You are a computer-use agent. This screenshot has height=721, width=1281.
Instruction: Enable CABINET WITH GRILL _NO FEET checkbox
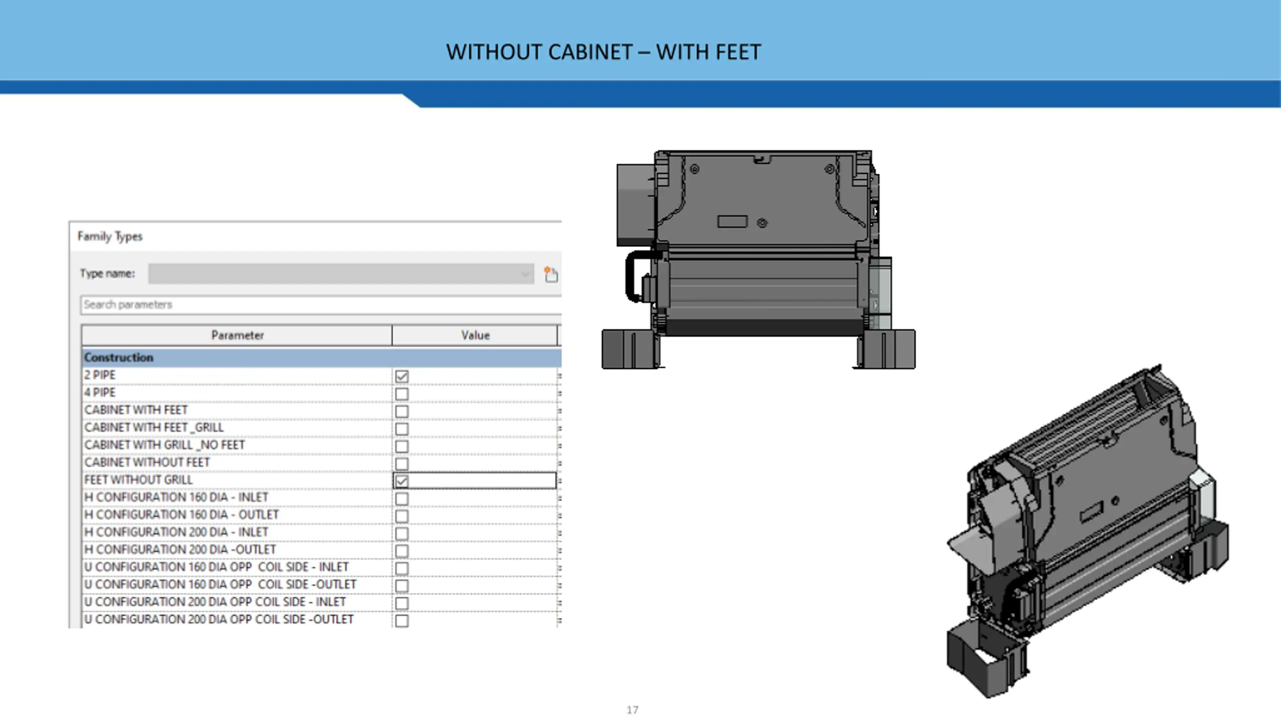(402, 446)
